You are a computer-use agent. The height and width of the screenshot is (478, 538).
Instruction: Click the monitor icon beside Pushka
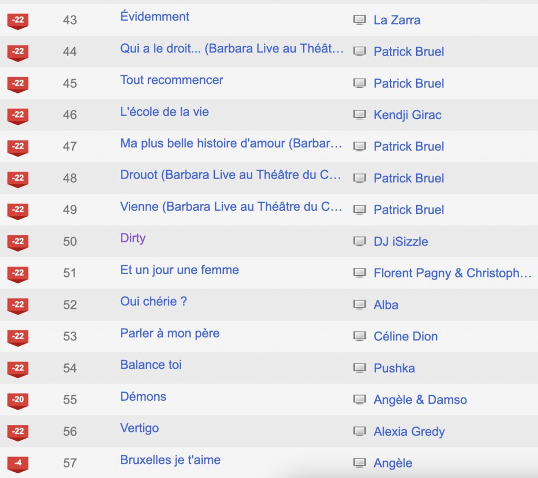coord(359,368)
